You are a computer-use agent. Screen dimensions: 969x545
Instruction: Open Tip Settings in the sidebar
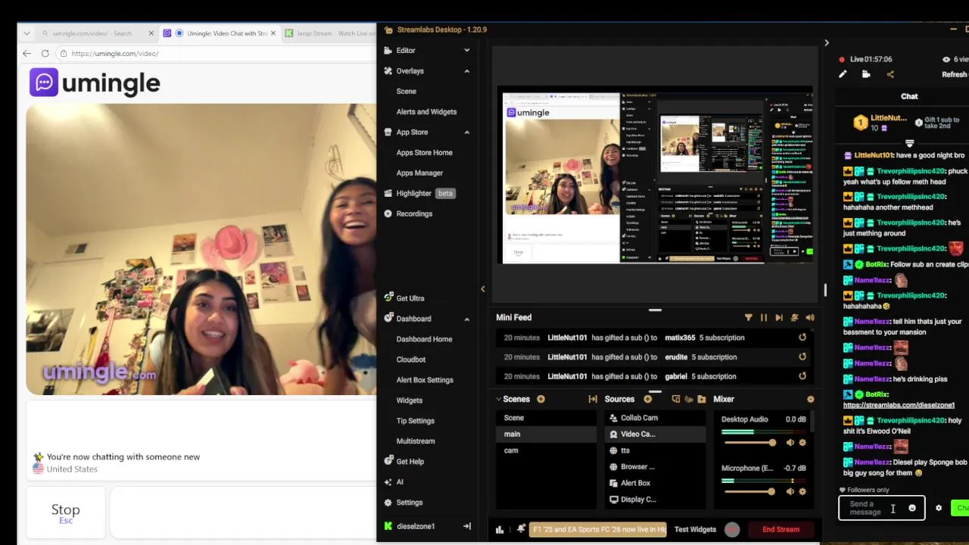(x=416, y=421)
